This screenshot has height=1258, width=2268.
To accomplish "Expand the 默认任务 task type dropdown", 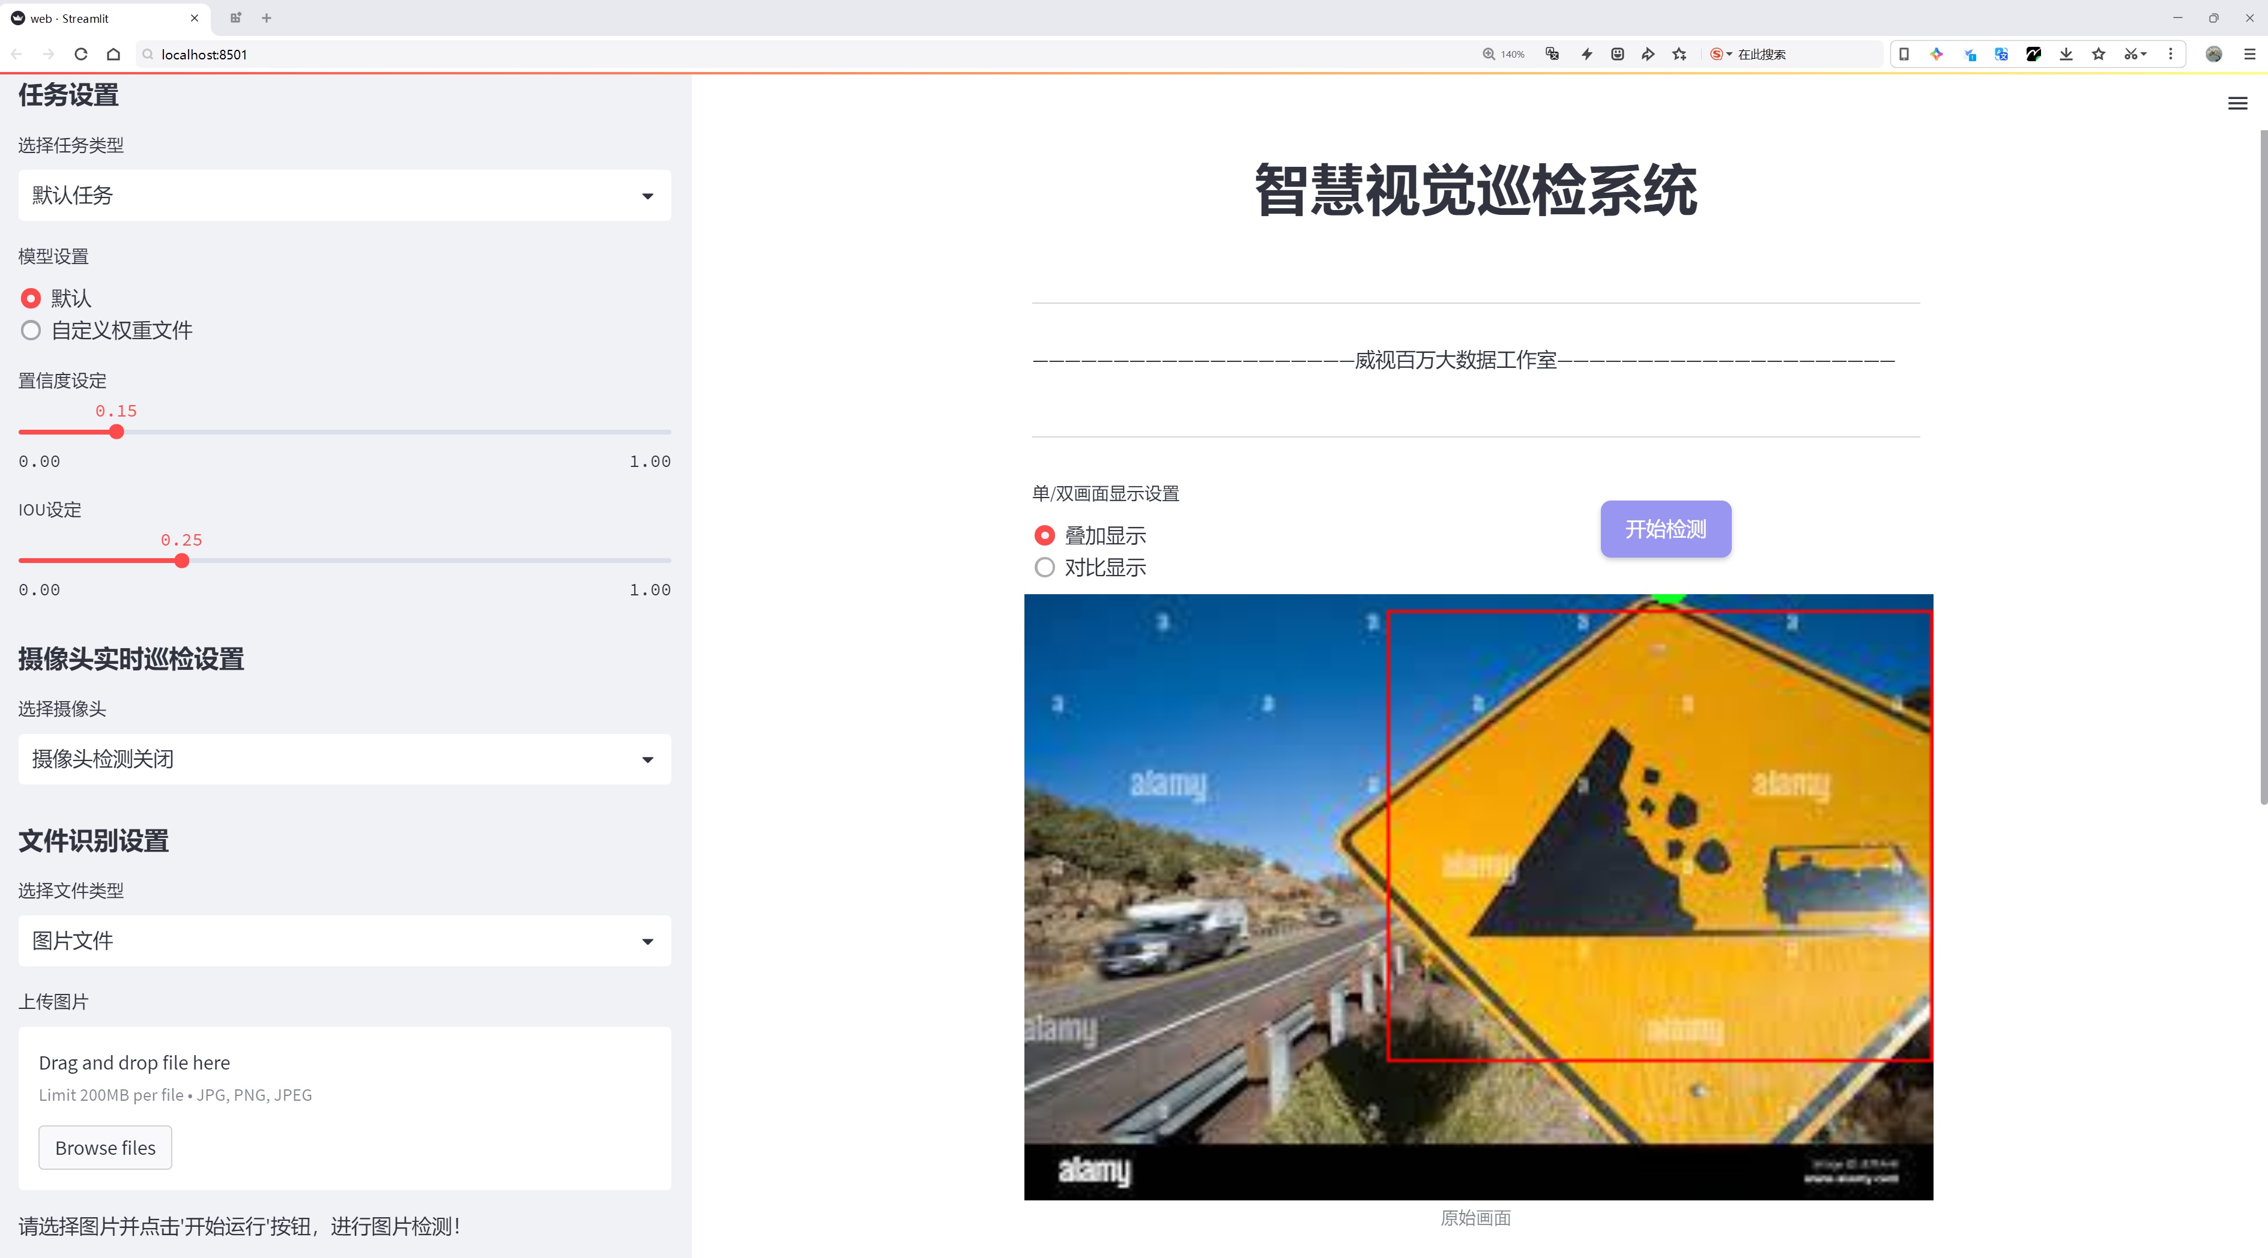I will 344,195.
